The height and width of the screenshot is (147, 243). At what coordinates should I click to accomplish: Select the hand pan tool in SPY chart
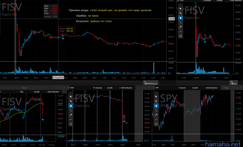156,106
